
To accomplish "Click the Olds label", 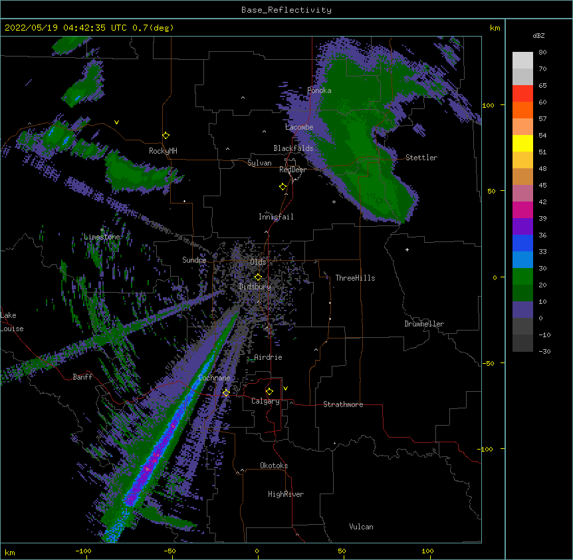I will tap(258, 262).
